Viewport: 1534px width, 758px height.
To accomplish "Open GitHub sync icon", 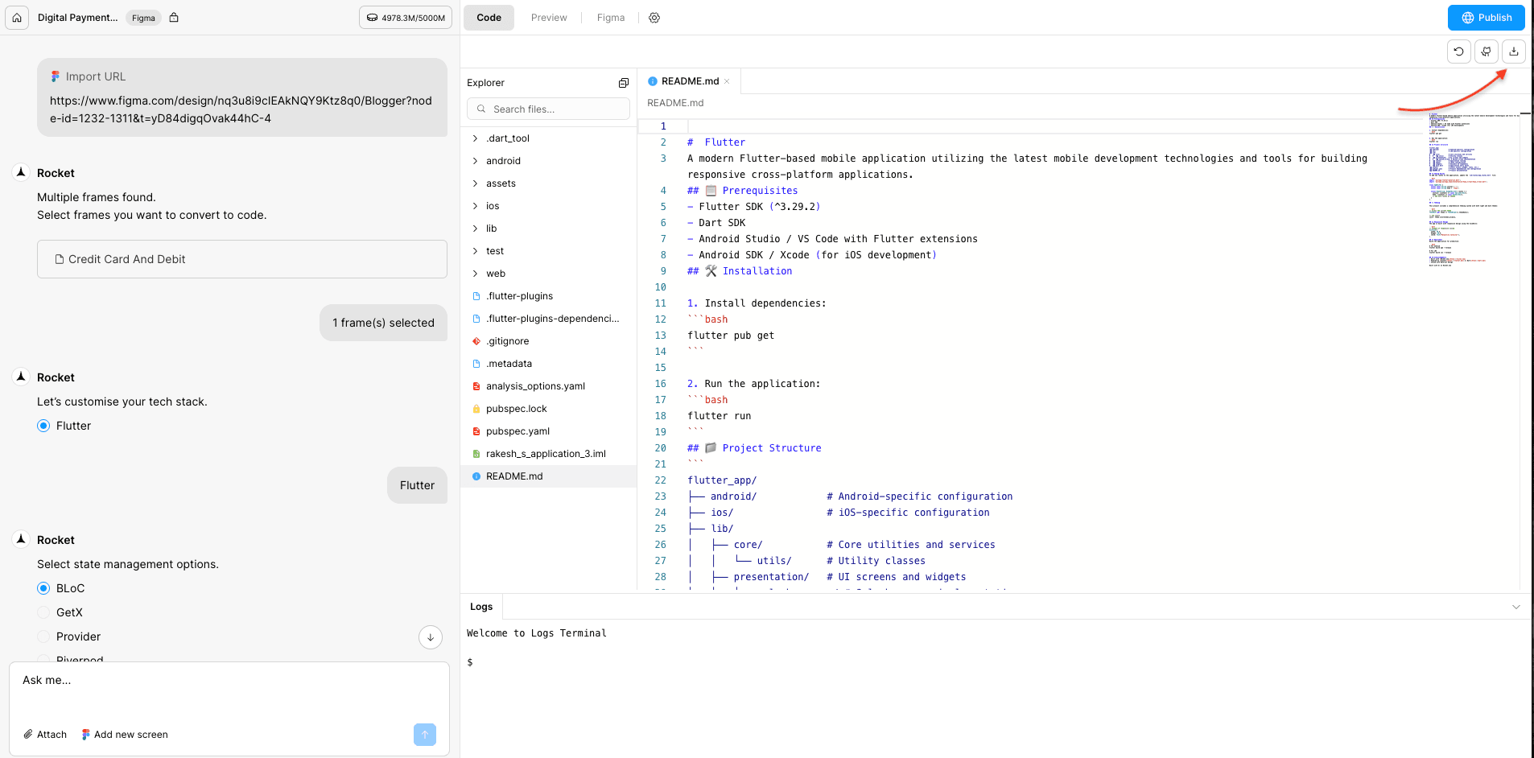I will pos(1486,51).
